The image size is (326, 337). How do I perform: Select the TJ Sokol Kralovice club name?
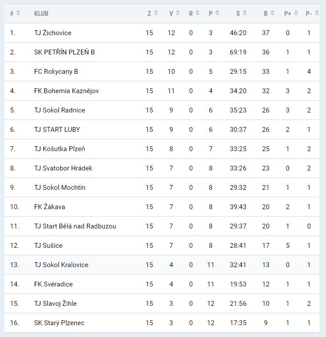click(x=61, y=265)
